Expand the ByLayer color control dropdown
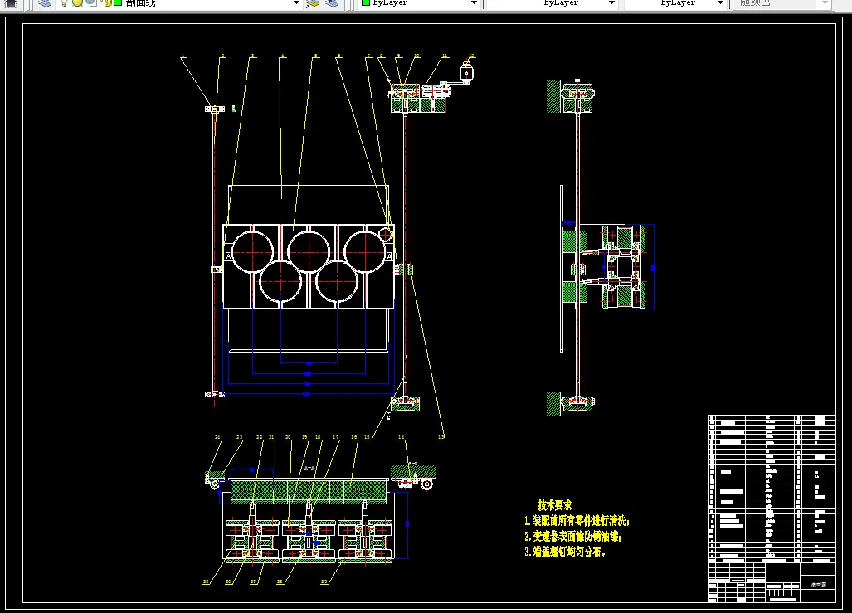The image size is (852, 613). [x=474, y=3]
